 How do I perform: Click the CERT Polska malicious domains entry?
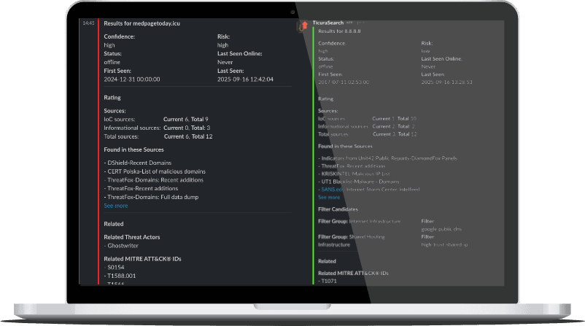point(155,171)
